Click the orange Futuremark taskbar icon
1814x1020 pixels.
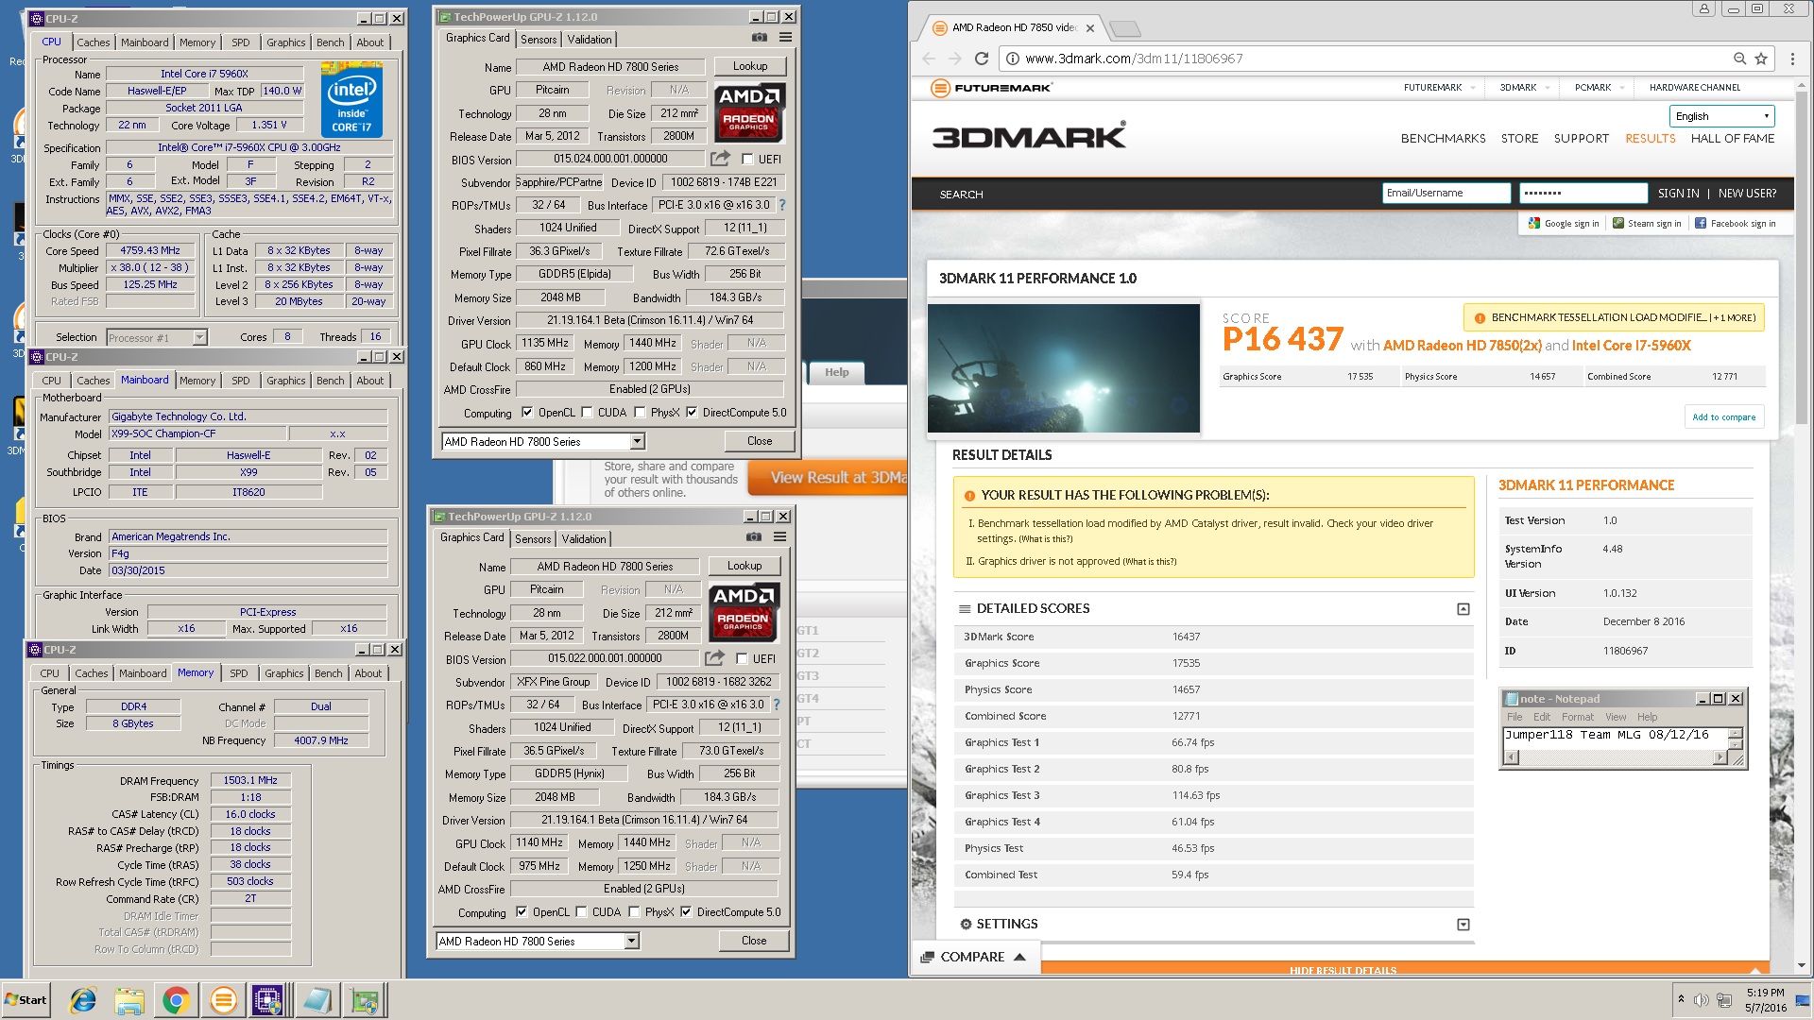223,1000
